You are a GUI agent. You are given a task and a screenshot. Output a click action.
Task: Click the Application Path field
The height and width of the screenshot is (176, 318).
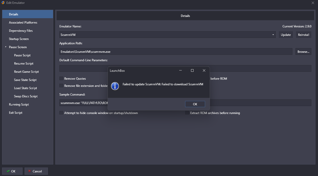tap(176, 51)
